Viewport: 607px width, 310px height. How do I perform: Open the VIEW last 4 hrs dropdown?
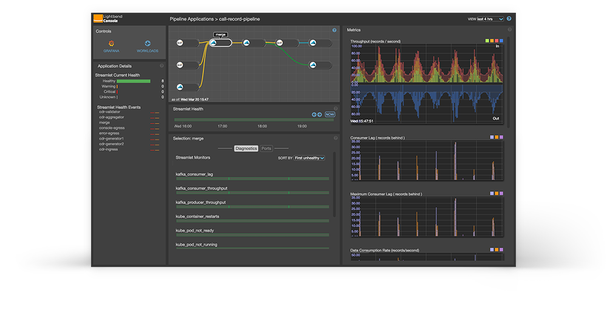pyautogui.click(x=490, y=19)
